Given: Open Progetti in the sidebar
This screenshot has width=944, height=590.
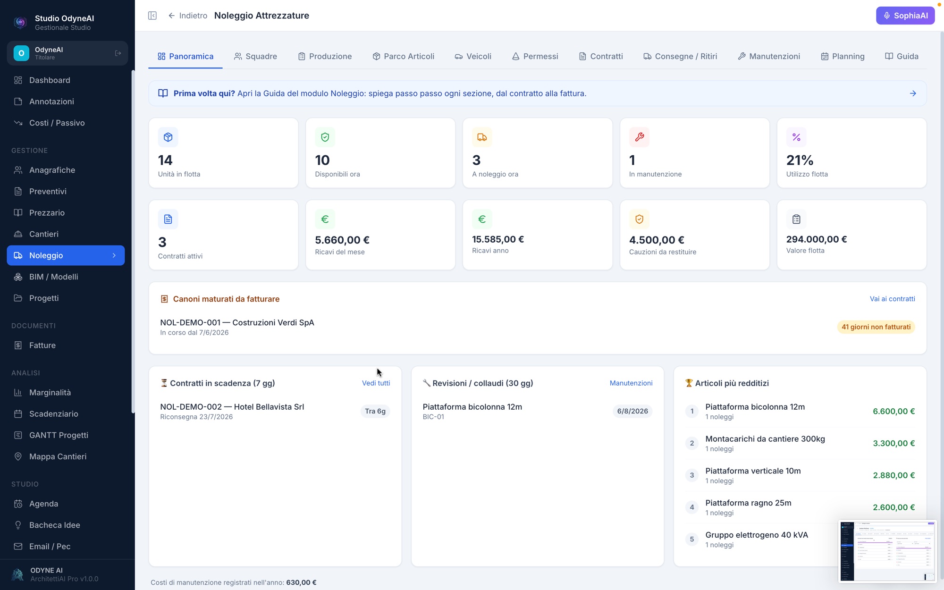Looking at the screenshot, I should (x=66, y=298).
